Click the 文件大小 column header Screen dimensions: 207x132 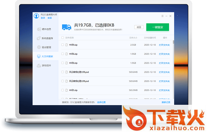[133, 38]
